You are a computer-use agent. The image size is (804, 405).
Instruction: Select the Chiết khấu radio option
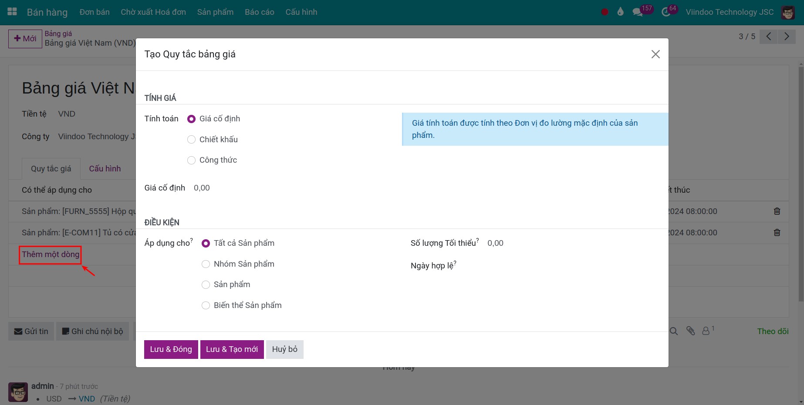tap(191, 140)
